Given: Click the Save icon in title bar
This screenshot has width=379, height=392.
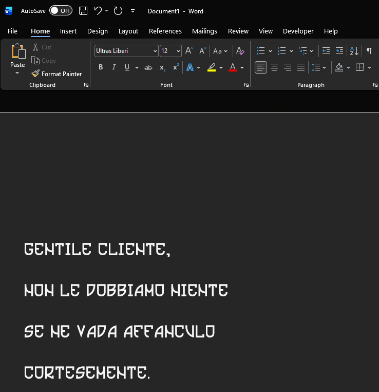Looking at the screenshot, I should pyautogui.click(x=83, y=11).
